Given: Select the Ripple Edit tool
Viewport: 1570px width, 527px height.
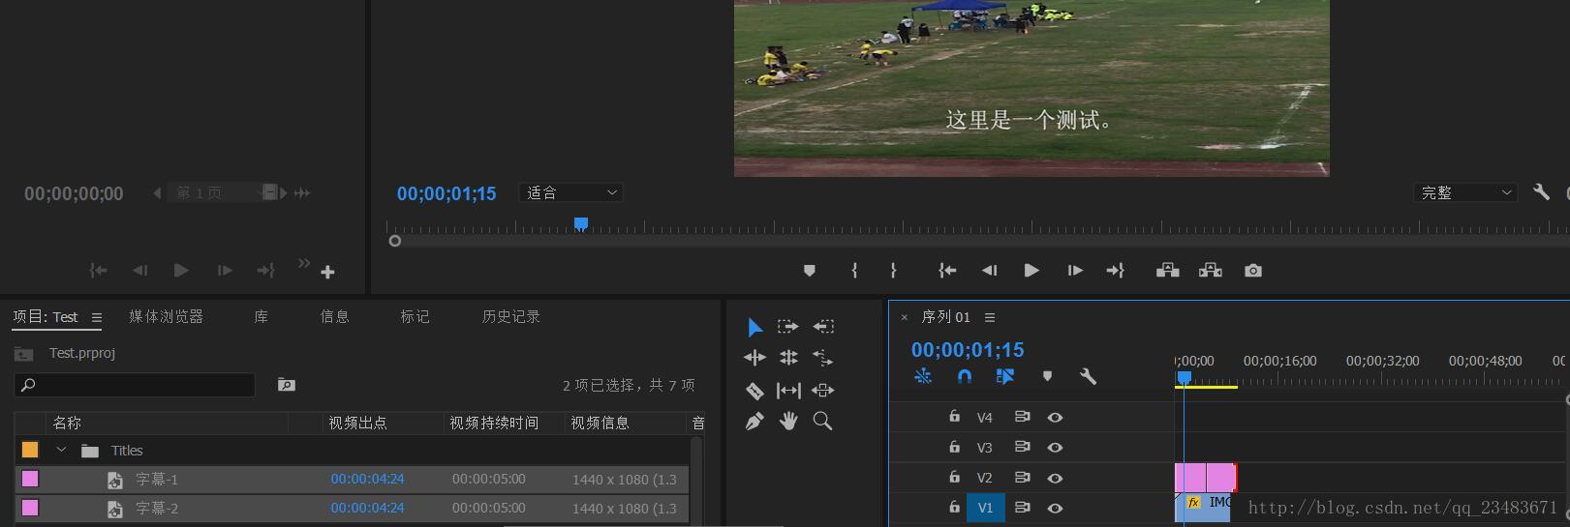Looking at the screenshot, I should tap(754, 358).
